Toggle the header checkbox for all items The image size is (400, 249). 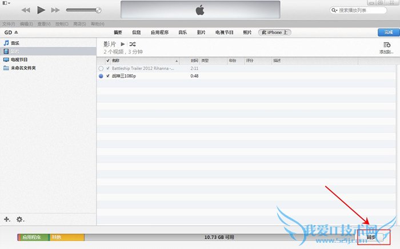coord(108,61)
